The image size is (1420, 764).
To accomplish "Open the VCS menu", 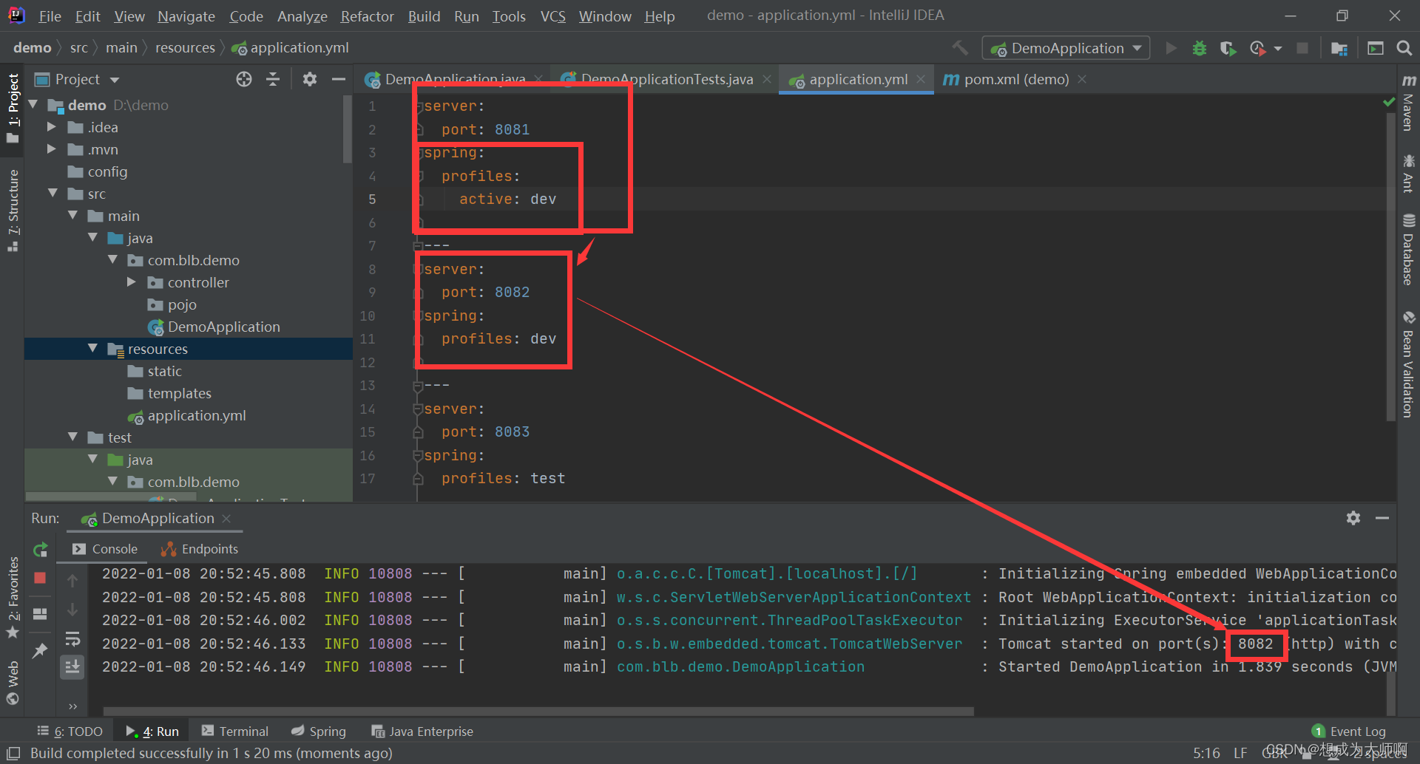I will (x=552, y=16).
